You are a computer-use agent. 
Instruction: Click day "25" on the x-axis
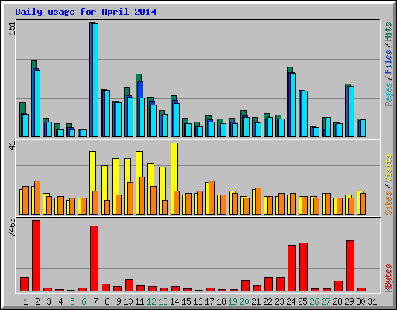tap(302, 301)
